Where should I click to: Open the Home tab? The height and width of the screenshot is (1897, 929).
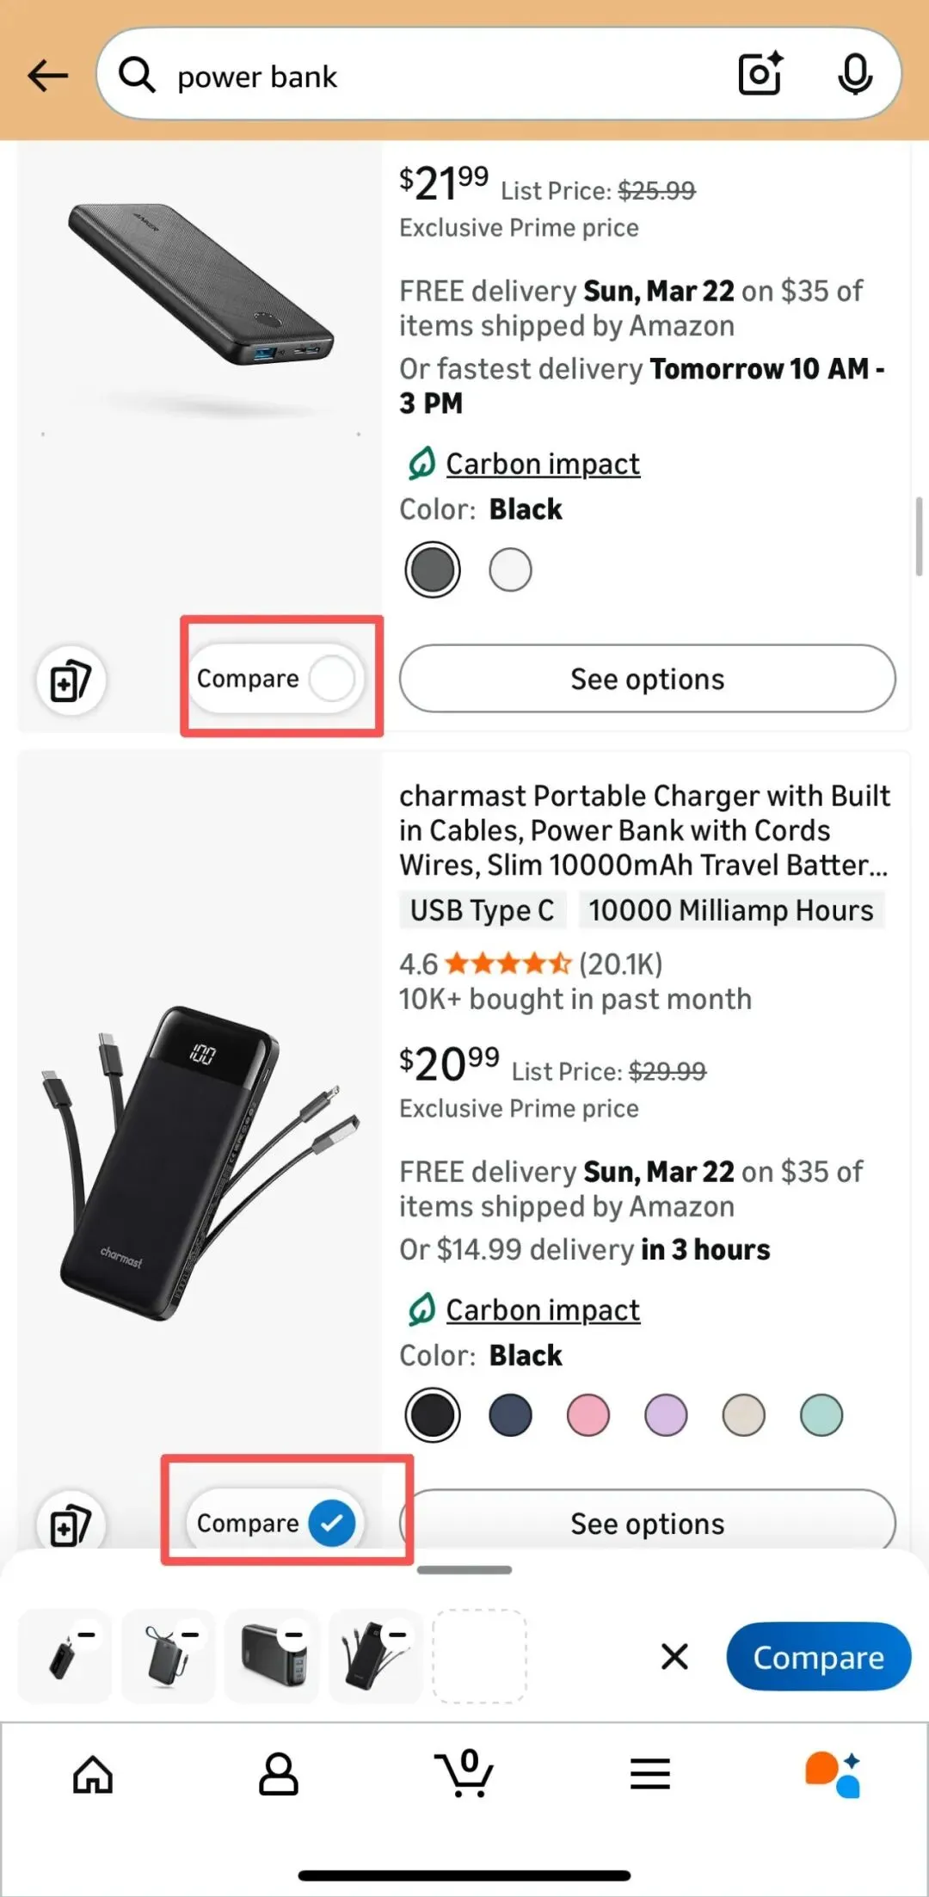(93, 1775)
